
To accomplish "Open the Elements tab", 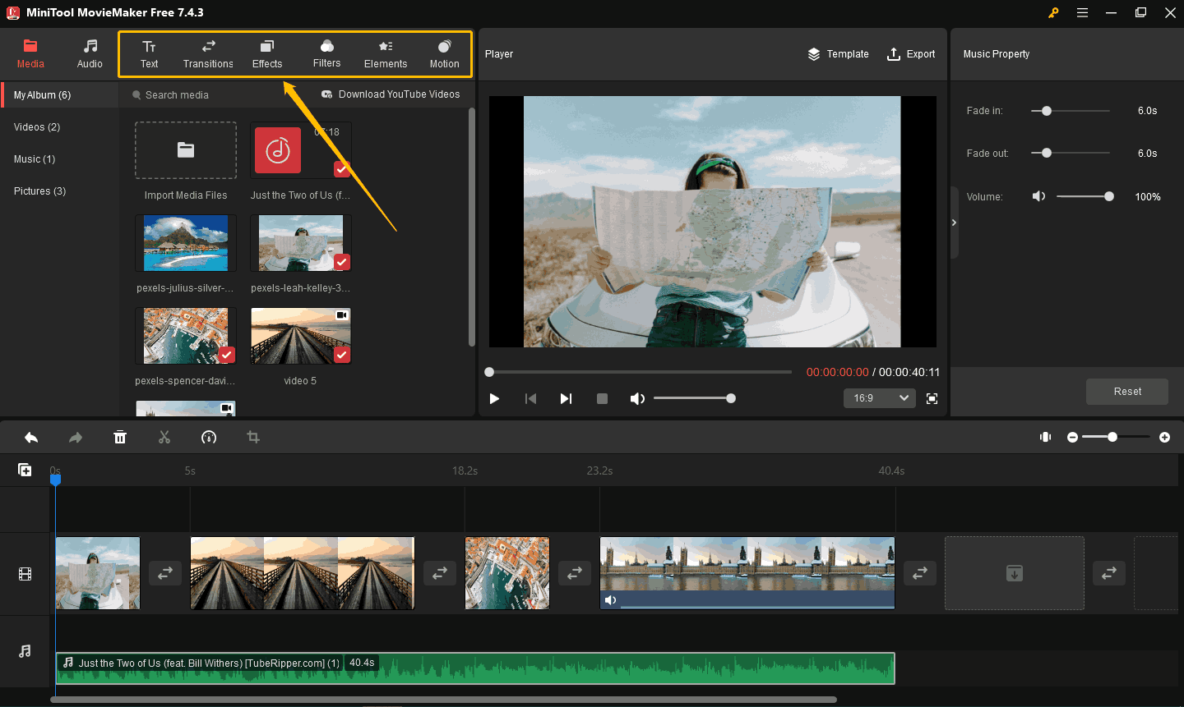I will click(x=386, y=53).
